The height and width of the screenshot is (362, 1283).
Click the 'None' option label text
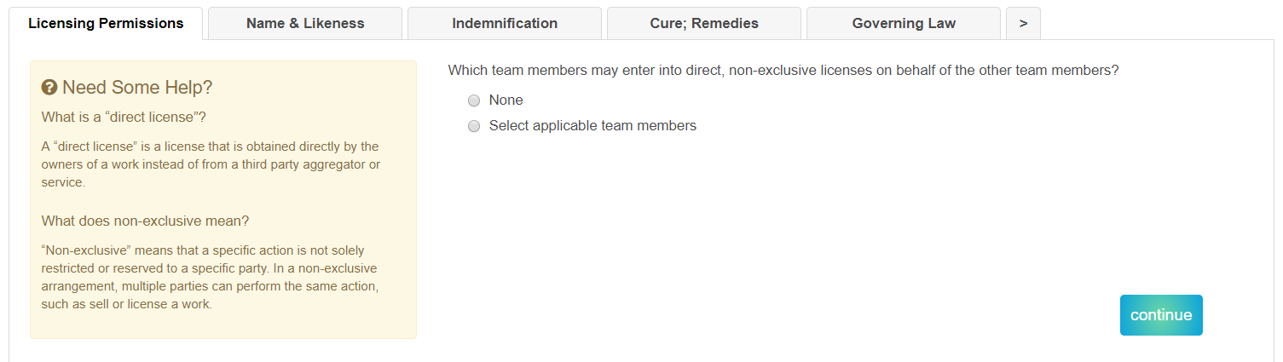click(x=506, y=101)
